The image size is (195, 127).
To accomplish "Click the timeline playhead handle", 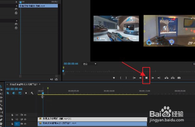I will click(x=43, y=93).
